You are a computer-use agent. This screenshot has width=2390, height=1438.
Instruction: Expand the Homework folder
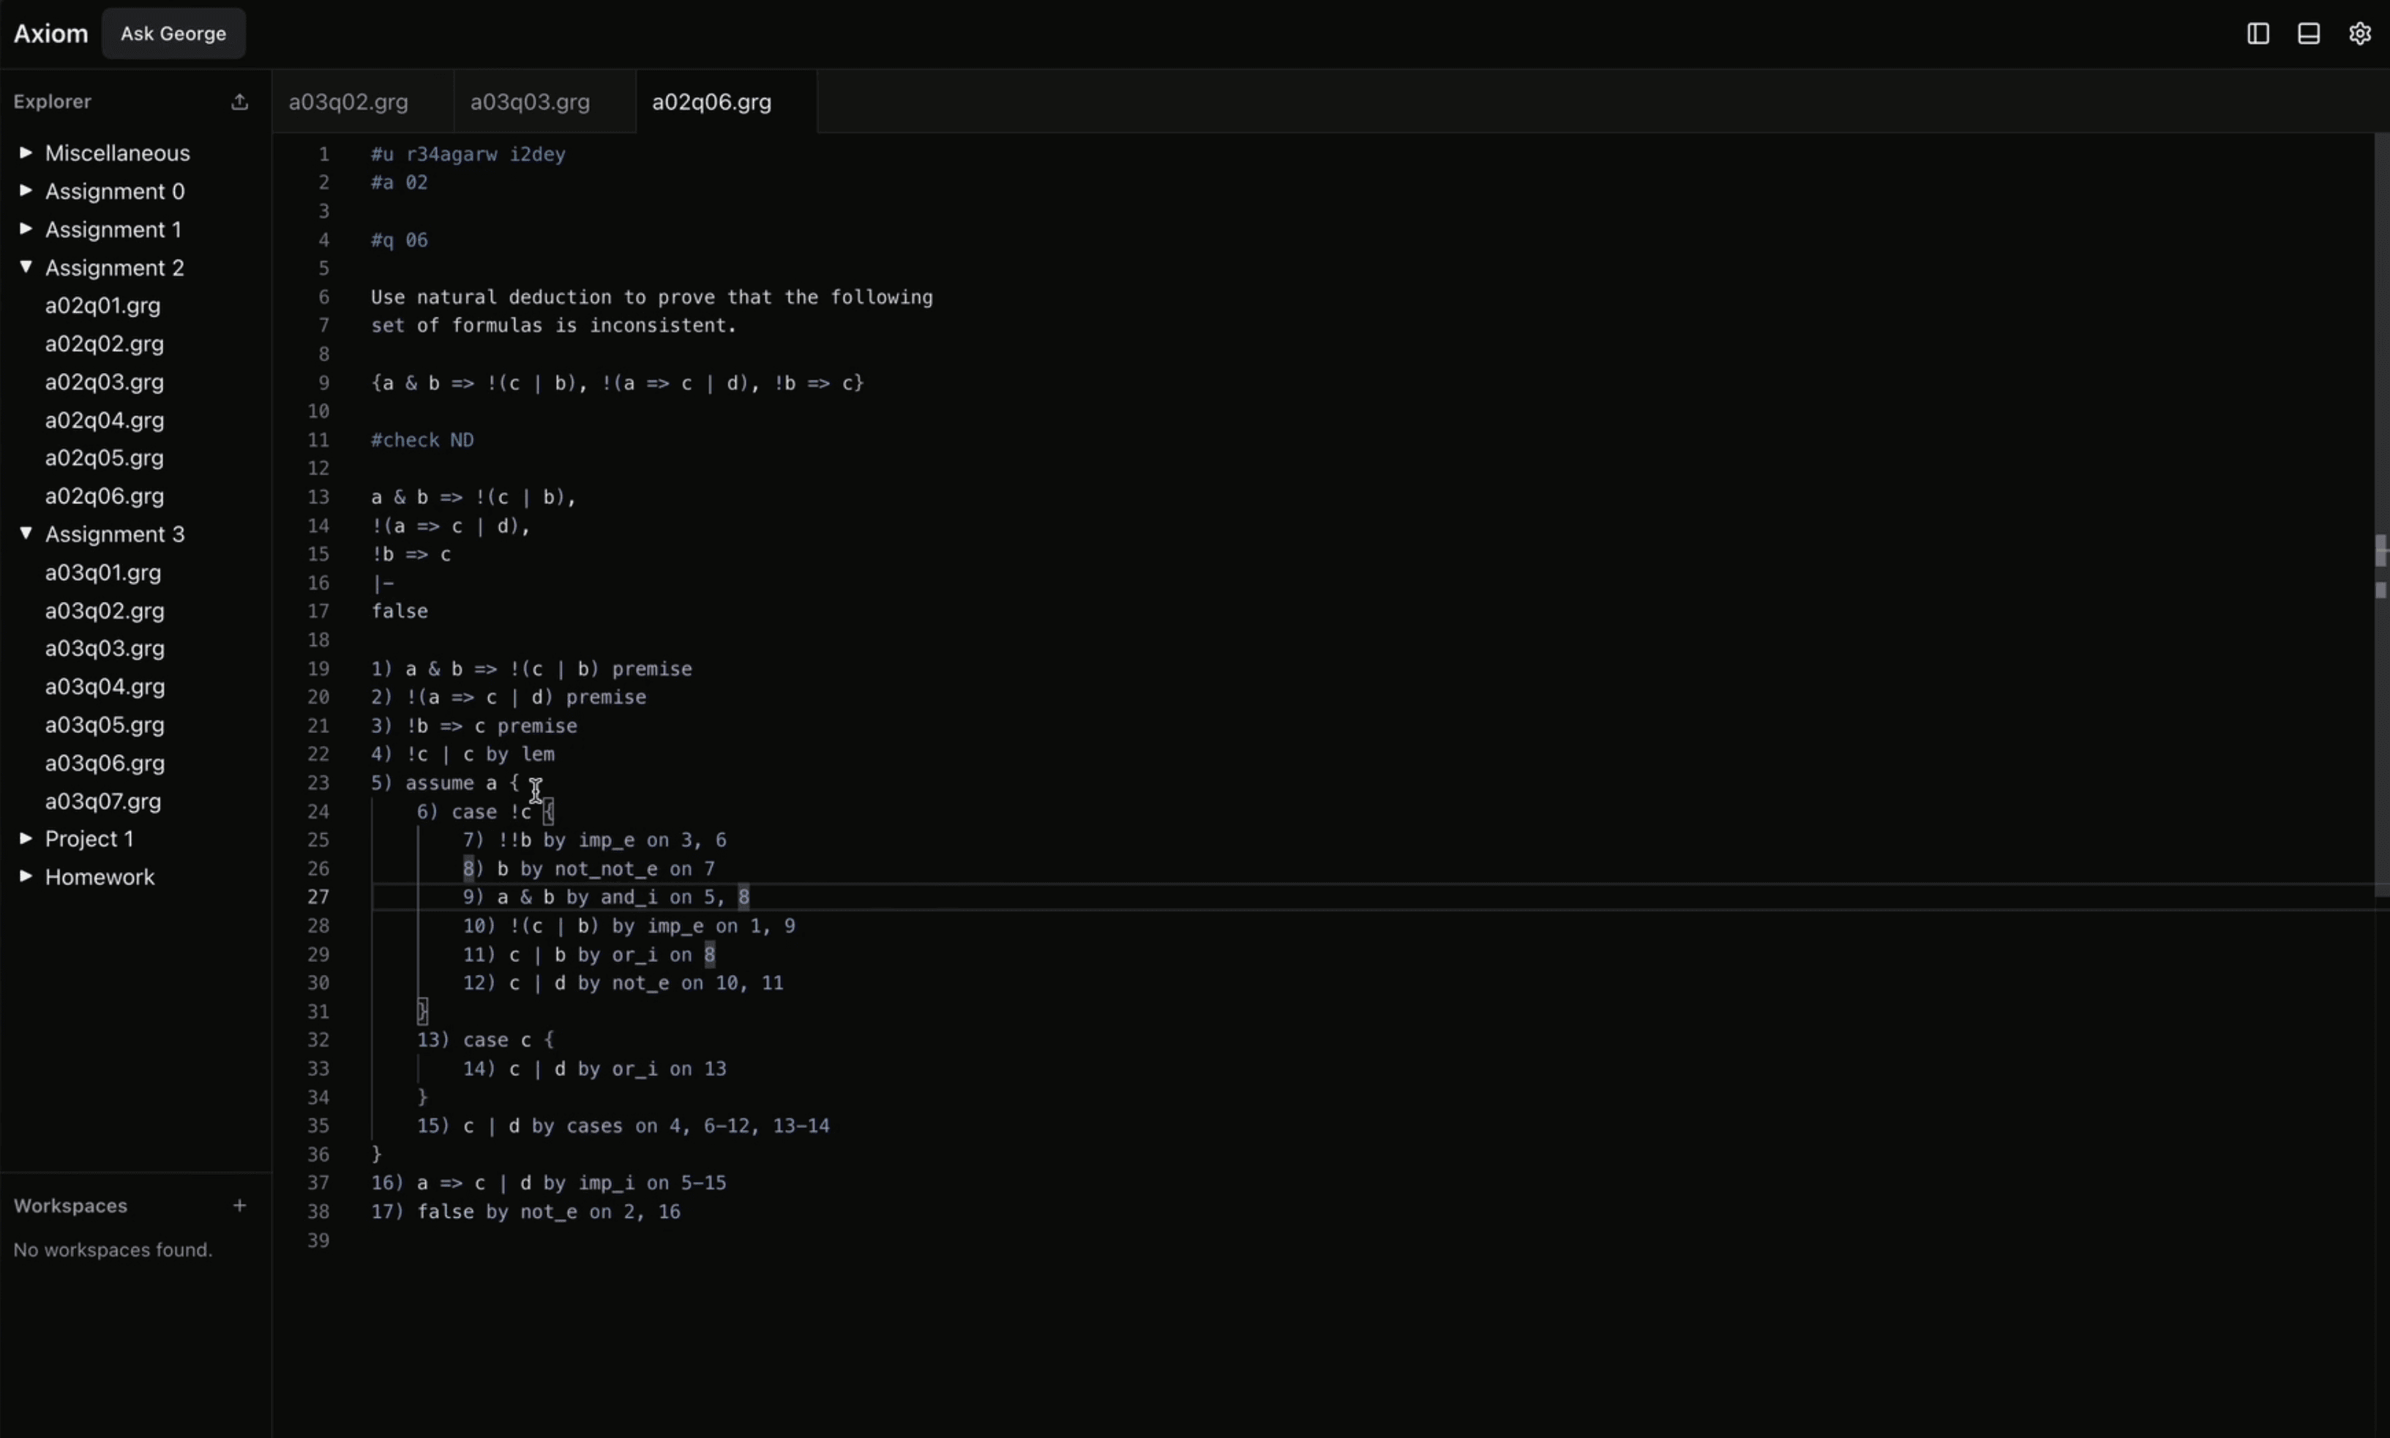100,877
